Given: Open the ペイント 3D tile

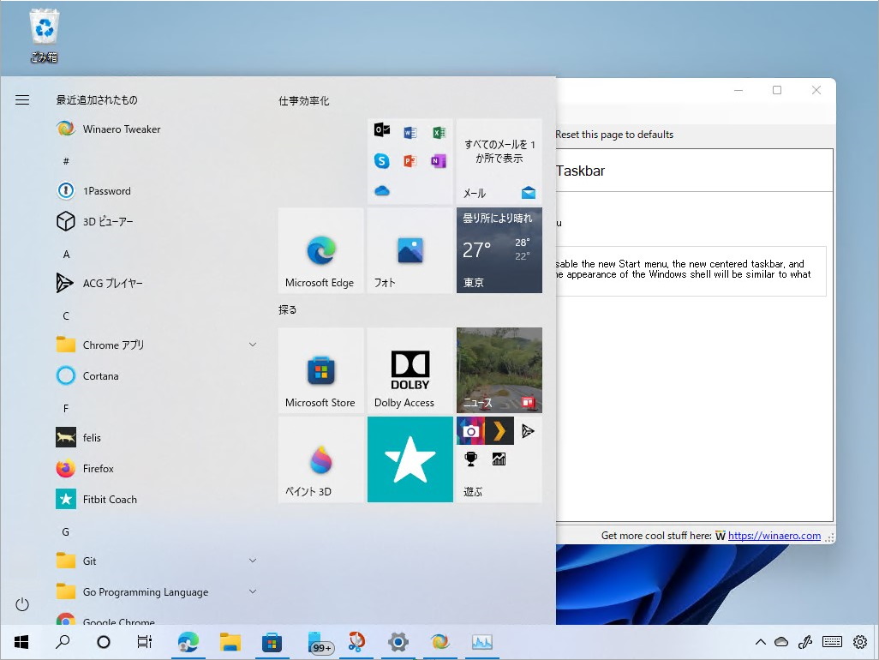Looking at the screenshot, I should (x=320, y=459).
